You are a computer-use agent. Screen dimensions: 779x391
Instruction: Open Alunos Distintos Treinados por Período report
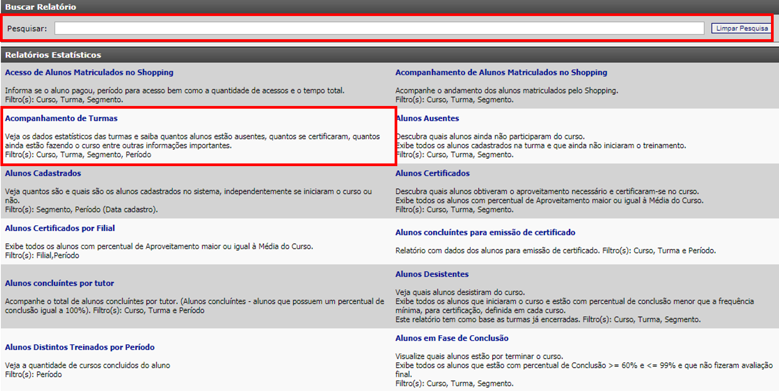coord(80,347)
